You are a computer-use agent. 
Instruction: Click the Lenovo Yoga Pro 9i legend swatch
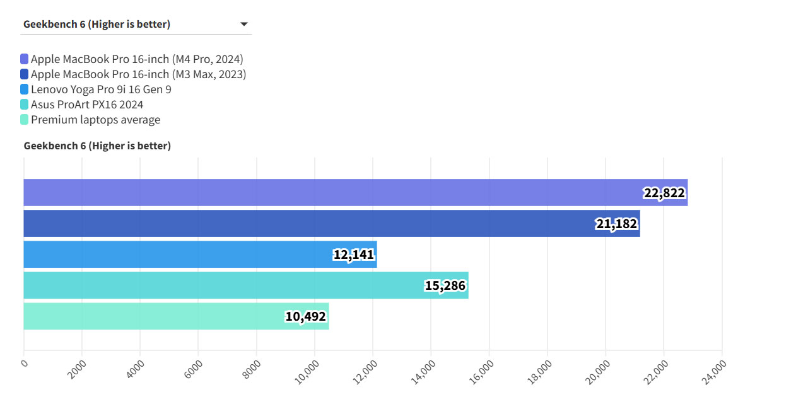pos(25,89)
